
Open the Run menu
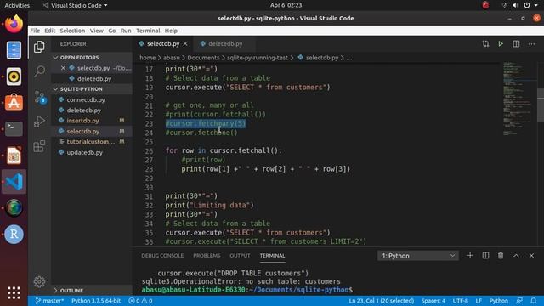(126, 31)
